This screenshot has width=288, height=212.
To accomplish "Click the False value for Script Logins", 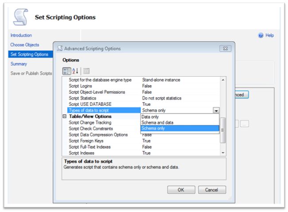I will (x=147, y=86).
